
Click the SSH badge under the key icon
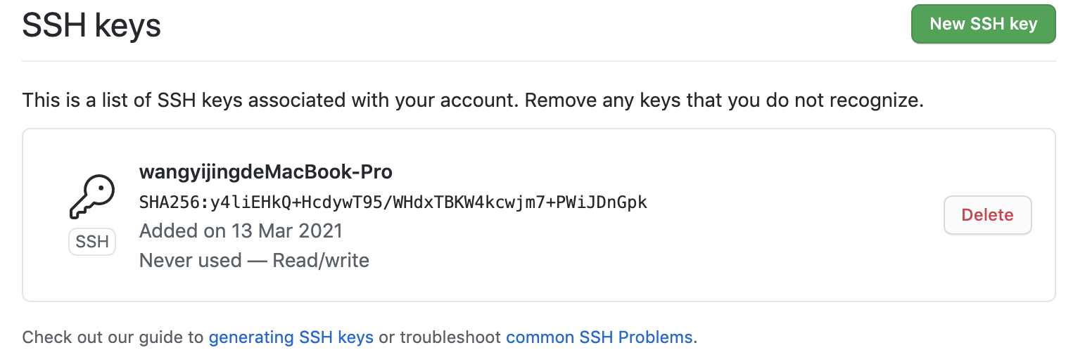click(92, 242)
